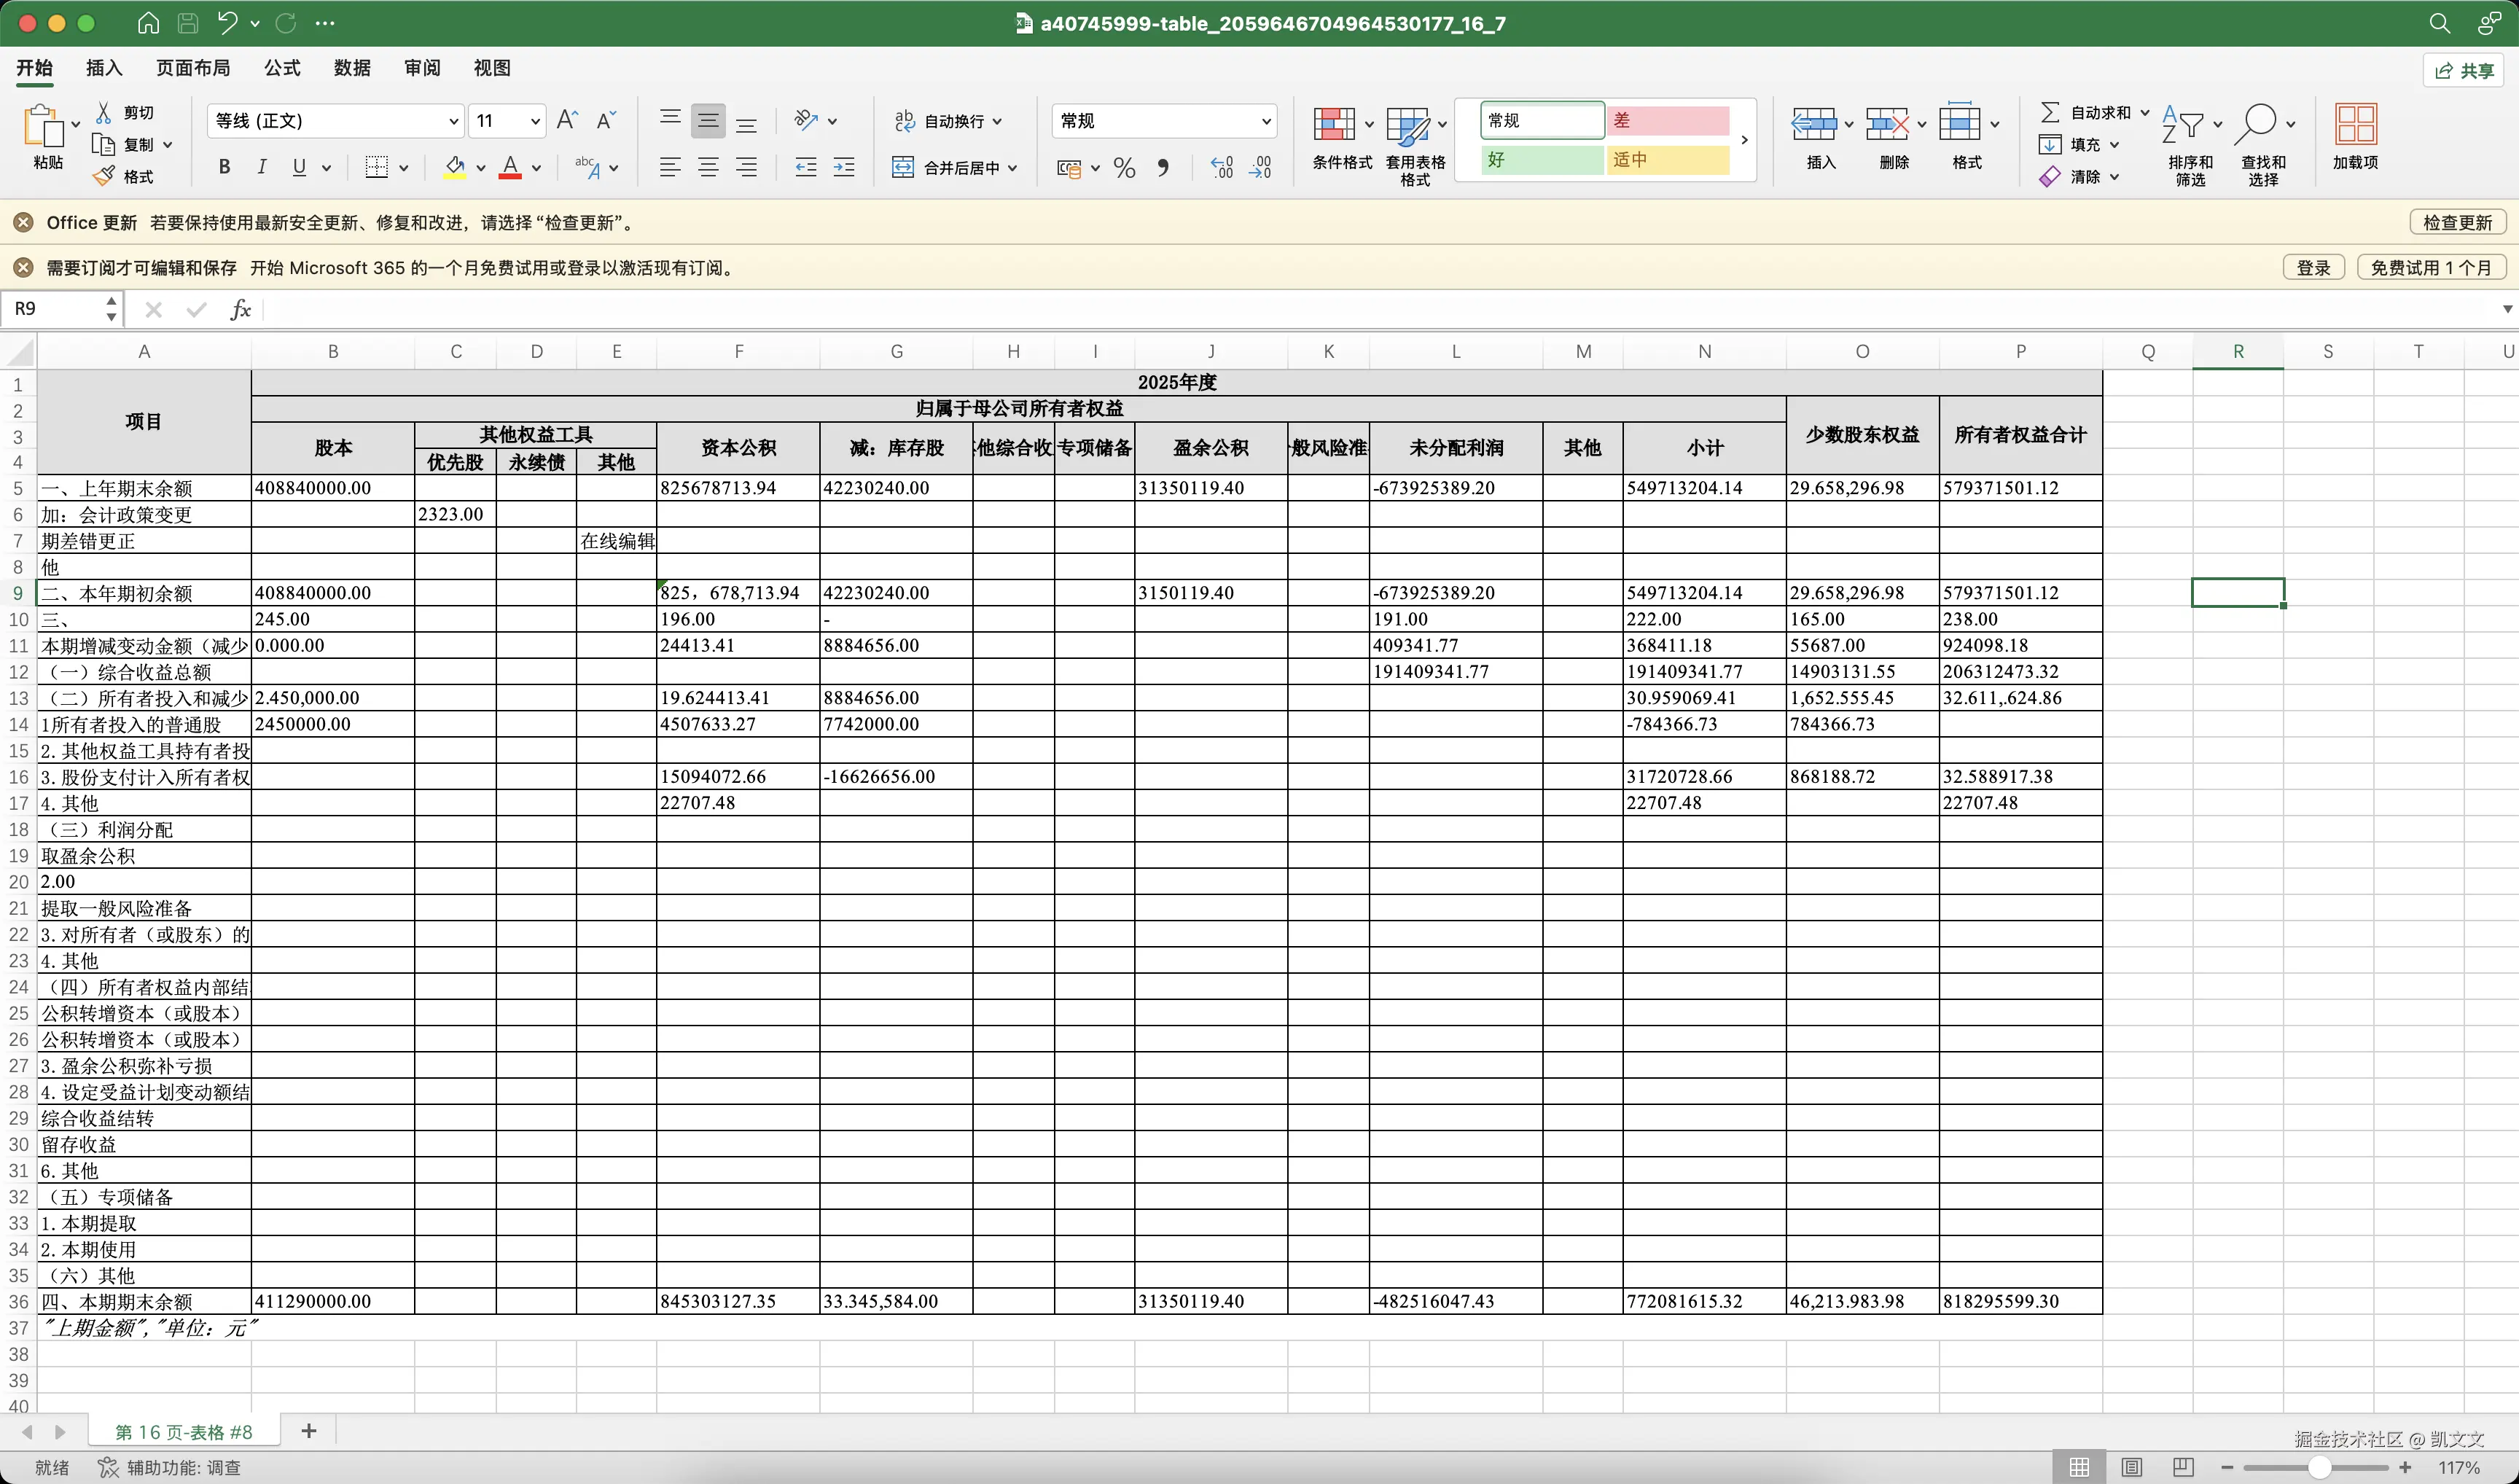This screenshot has height=1484, width=2519.
Task: Switch to the 数据 tab
Action: point(352,67)
